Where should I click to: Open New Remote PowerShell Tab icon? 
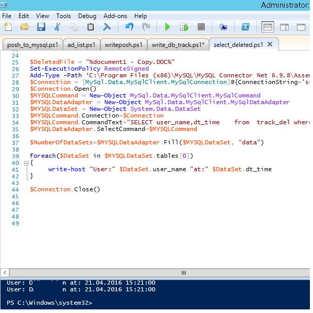pyautogui.click(x=223, y=27)
